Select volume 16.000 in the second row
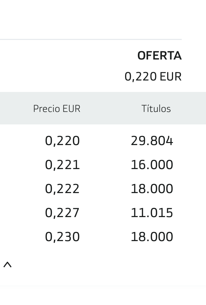 tap(152, 165)
